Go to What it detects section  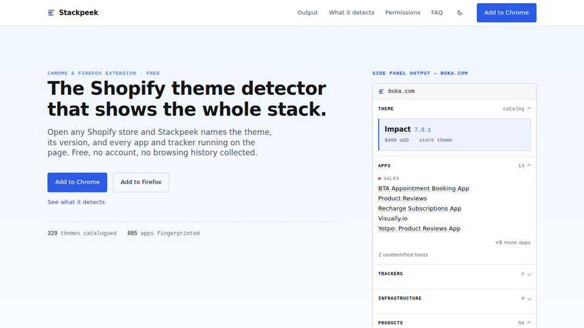click(351, 13)
